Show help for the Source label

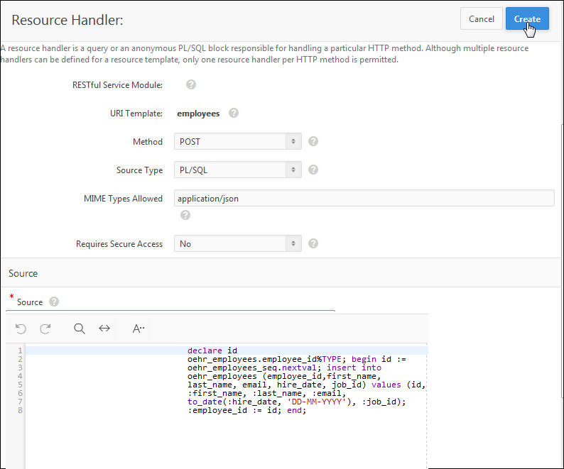pos(54,302)
